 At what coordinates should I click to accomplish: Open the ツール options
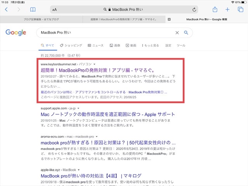[181, 46]
